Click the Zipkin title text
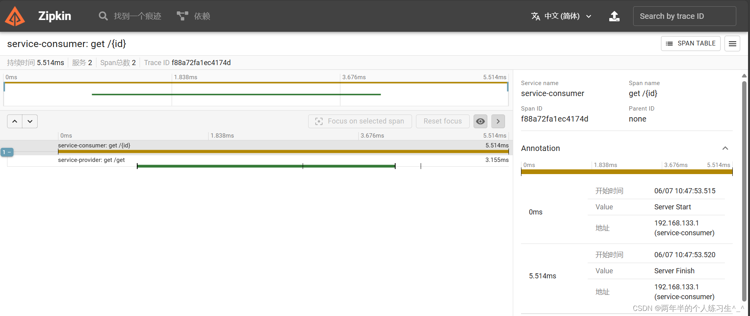Screen dimensions: 750x316 54,16
